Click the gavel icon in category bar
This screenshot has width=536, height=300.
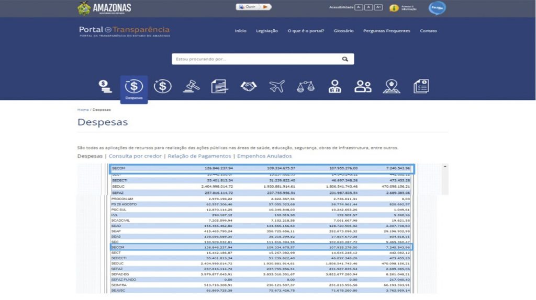191,86
